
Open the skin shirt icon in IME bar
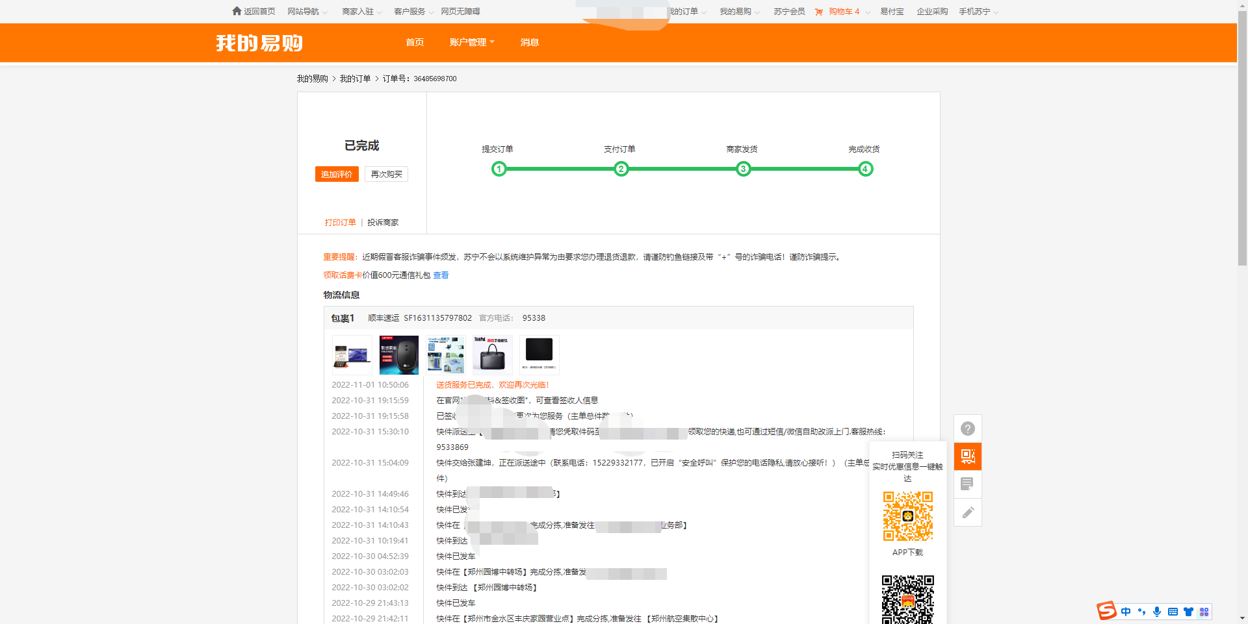click(1188, 612)
